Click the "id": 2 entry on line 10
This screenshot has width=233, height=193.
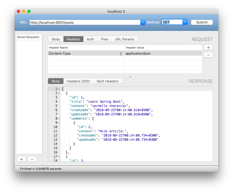85,127
